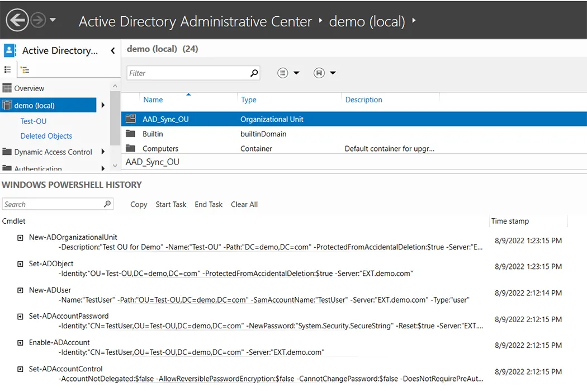
Task: Click the Builtin folder icon
Action: (x=130, y=133)
